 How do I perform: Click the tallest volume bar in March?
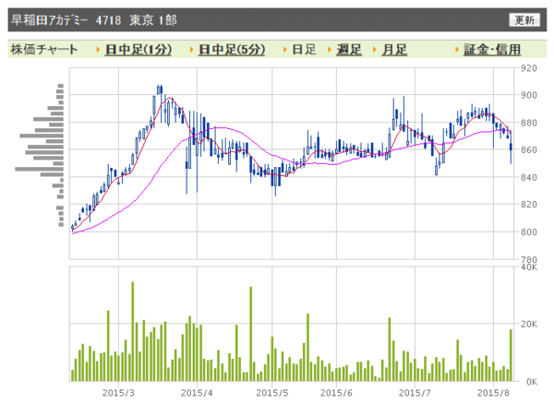point(132,332)
